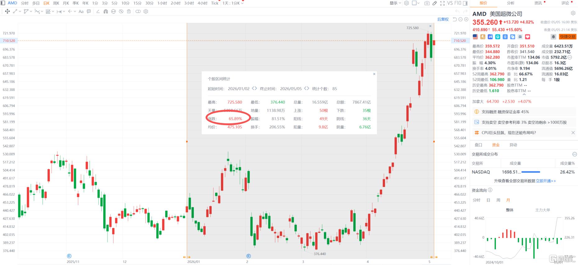The height and width of the screenshot is (265, 578).
Task: Zoom out the chart with minus icon
Action: click(461, 19)
